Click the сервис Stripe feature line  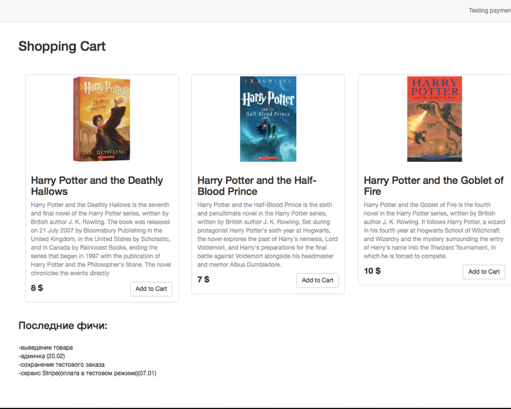[x=87, y=373]
